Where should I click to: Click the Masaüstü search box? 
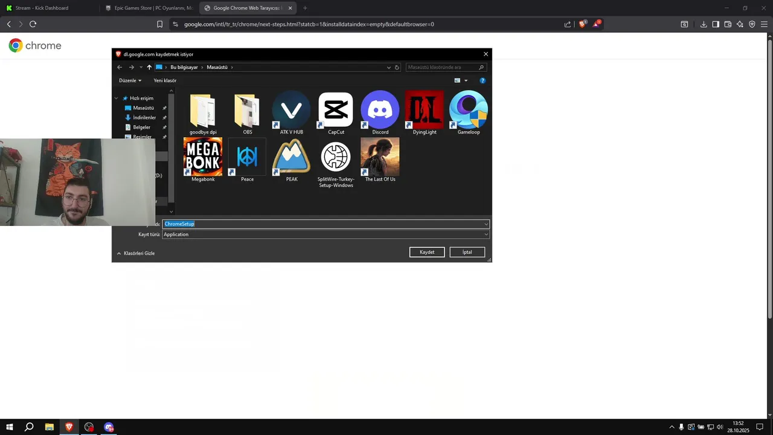pyautogui.click(x=446, y=67)
